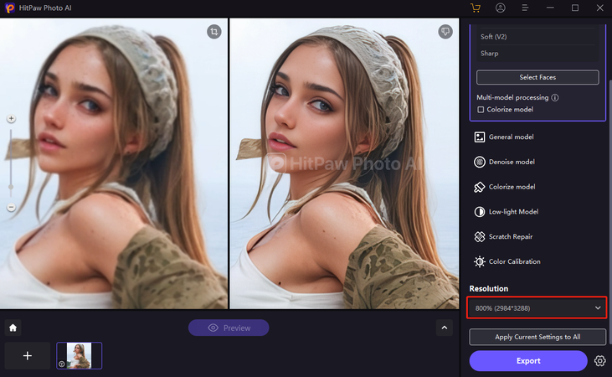
Task: Open the hamburger menu in title bar
Action: coord(525,8)
